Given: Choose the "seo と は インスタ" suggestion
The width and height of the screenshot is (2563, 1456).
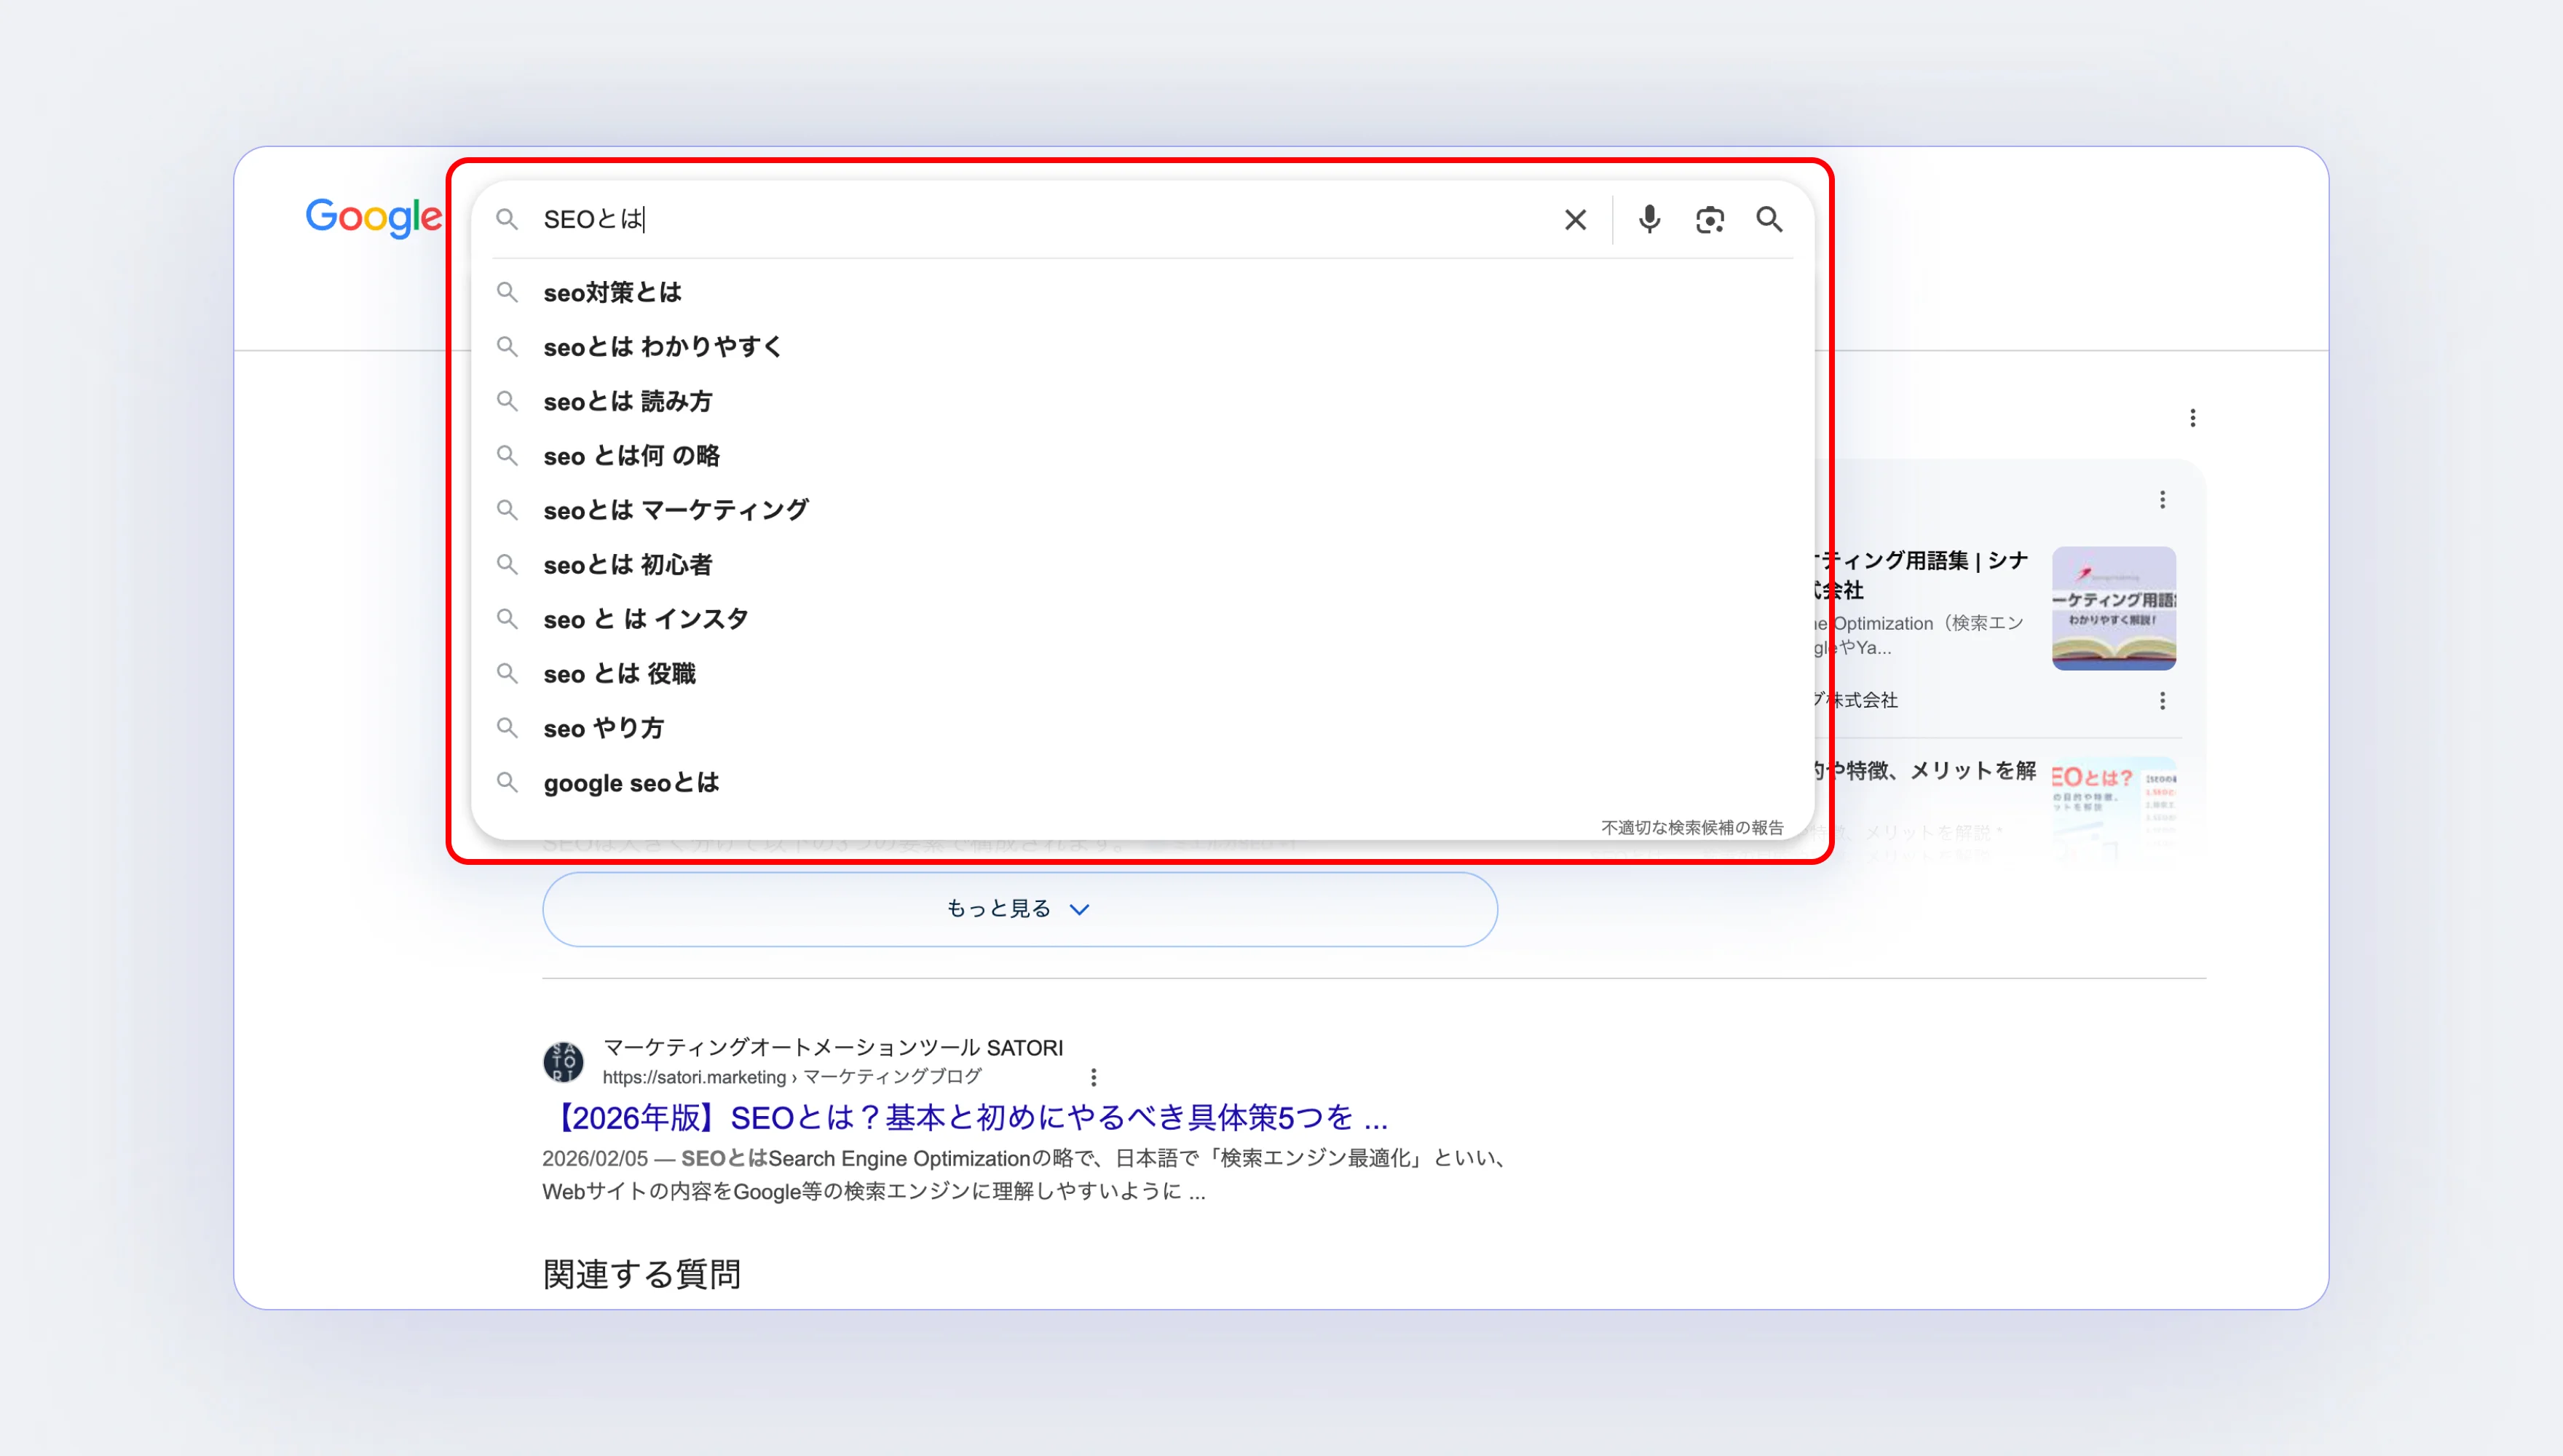Looking at the screenshot, I should pyautogui.click(x=1142, y=619).
